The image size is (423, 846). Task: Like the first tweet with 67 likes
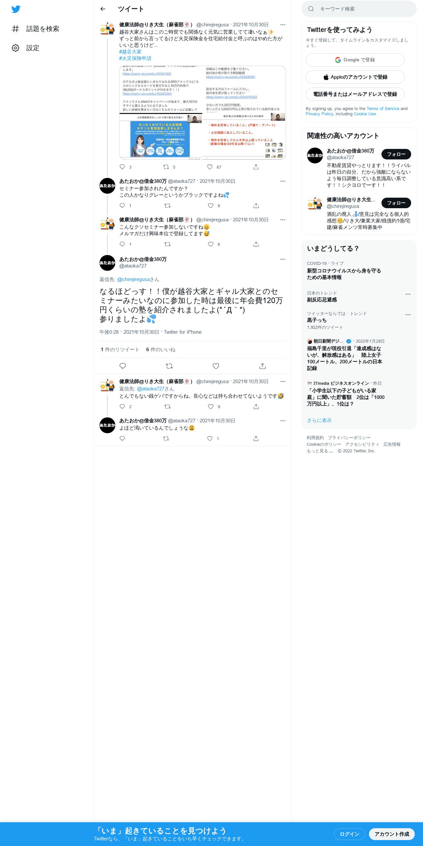coord(210,167)
